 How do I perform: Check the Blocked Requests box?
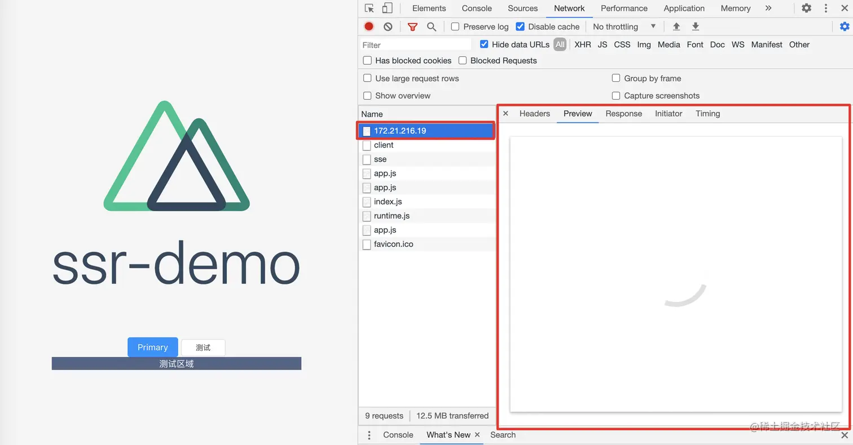click(x=463, y=60)
